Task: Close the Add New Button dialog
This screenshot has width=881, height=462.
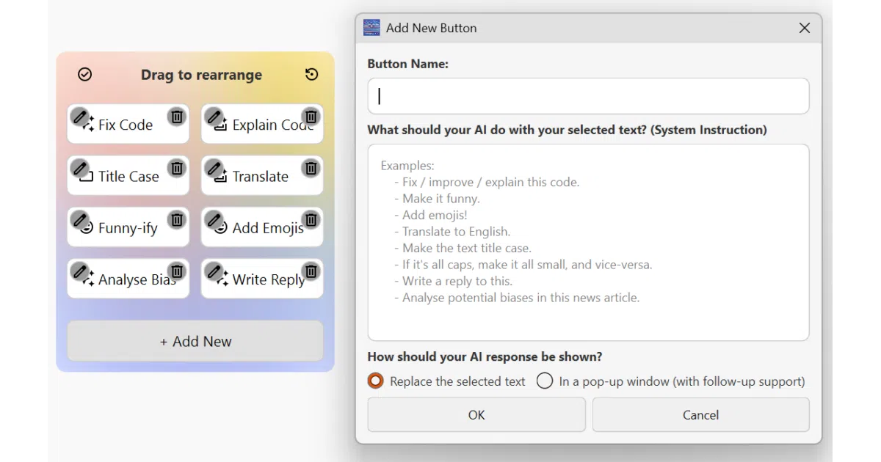Action: tap(805, 28)
